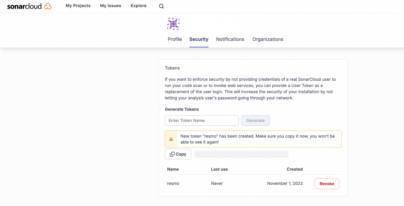Open the Organizations tab
404x206 pixels.
tap(268, 39)
